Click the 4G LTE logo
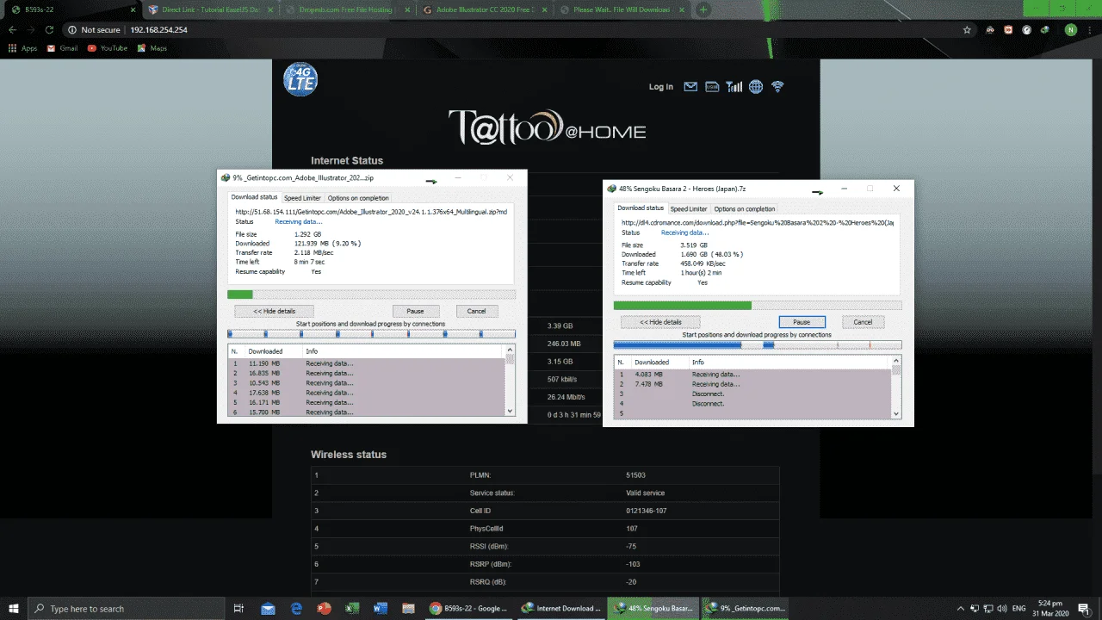Screen dimensions: 1102x620 [x=300, y=79]
